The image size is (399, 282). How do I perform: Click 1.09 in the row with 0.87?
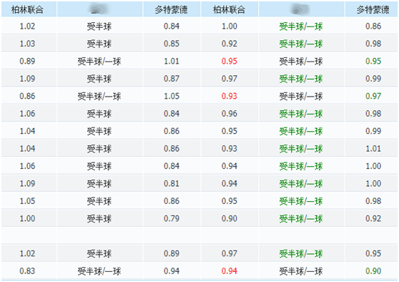click(27, 79)
